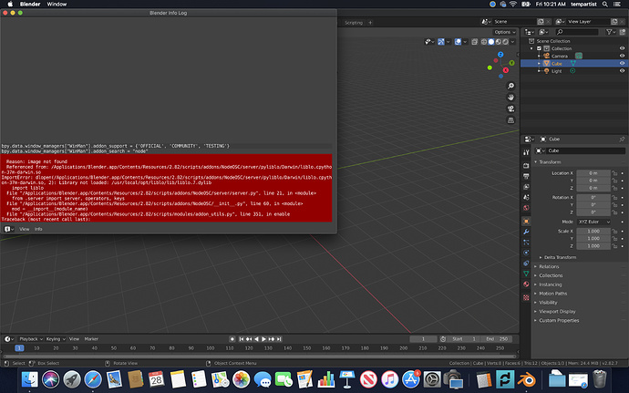Toggle the viewport camera view icon
This screenshot has width=629, height=393.
click(510, 109)
